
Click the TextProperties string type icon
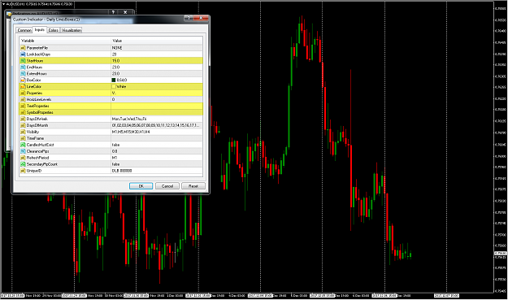click(x=23, y=106)
